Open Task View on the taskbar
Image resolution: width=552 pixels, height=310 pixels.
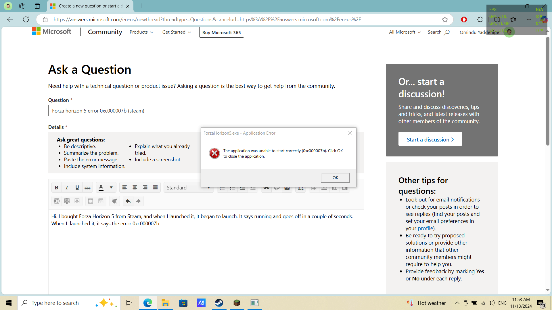tap(129, 303)
